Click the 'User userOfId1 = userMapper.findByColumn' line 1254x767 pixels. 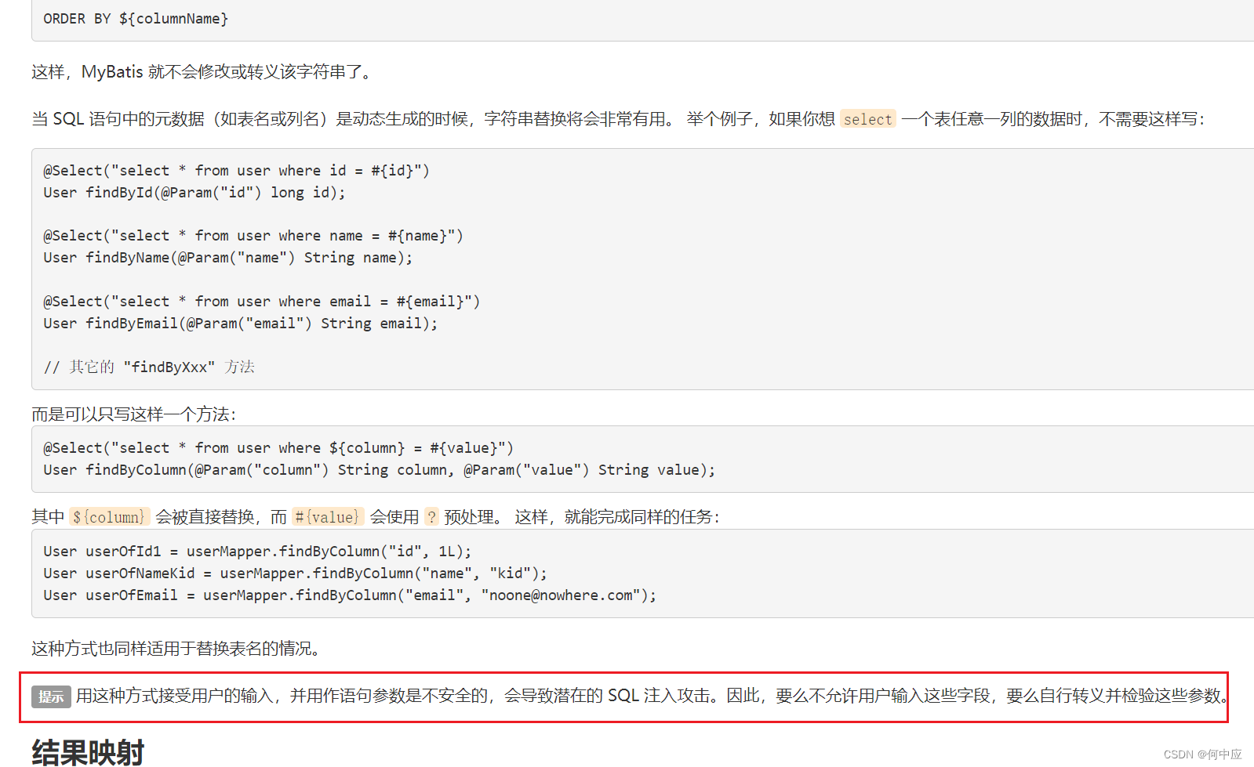(257, 552)
